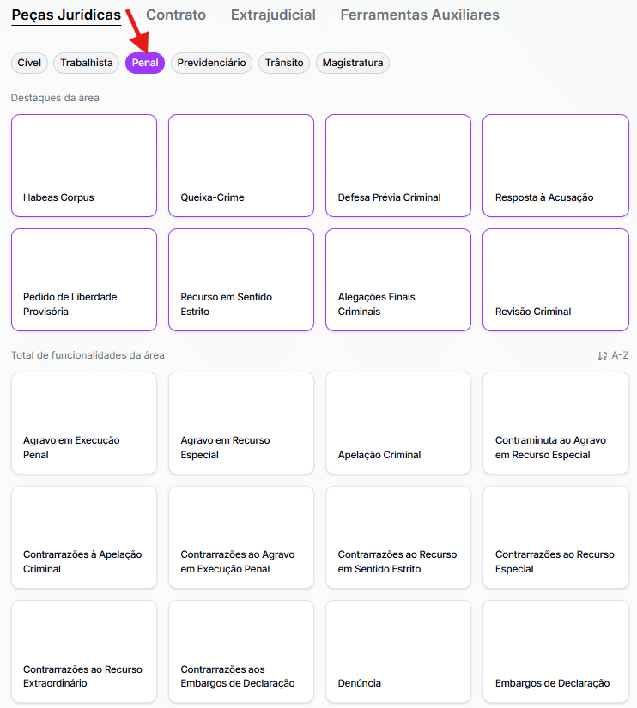
Task: Open the Habeas Corpus card
Action: tap(84, 166)
